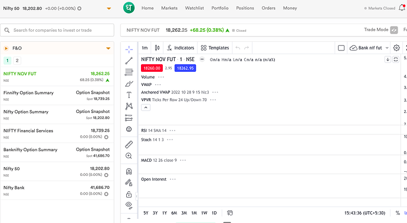Image resolution: width=407 pixels, height=223 pixels.
Task: Open Finnifty Option Summary row
Action: coord(57,95)
